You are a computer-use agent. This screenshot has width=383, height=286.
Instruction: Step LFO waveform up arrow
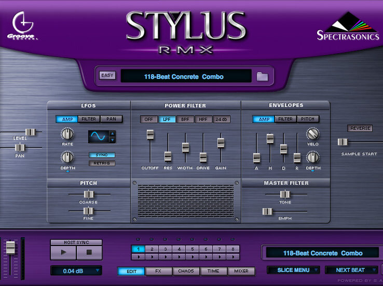coord(113,133)
